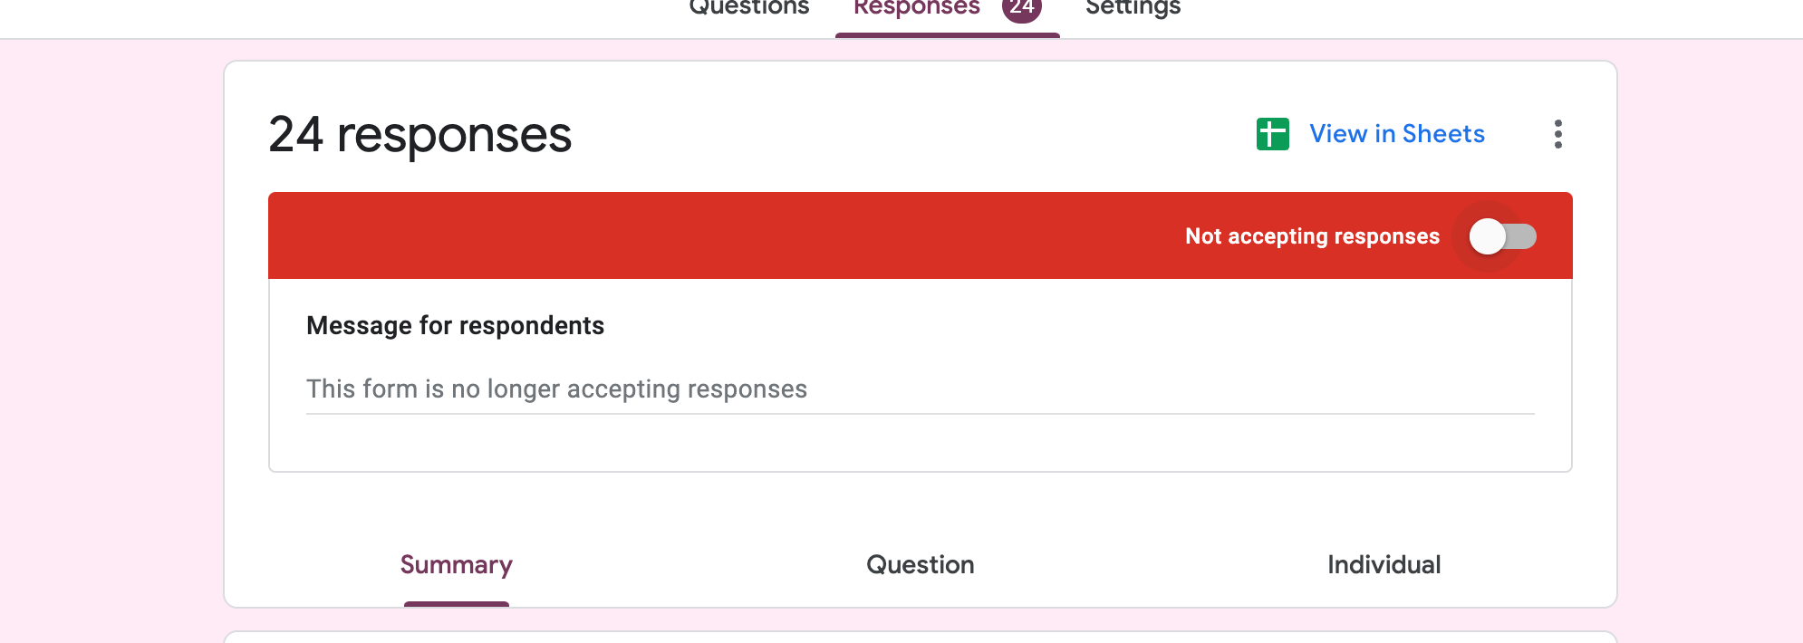Screen dimensions: 1803x643
Task: Click the "24 responses" heading
Action: pyautogui.click(x=419, y=135)
